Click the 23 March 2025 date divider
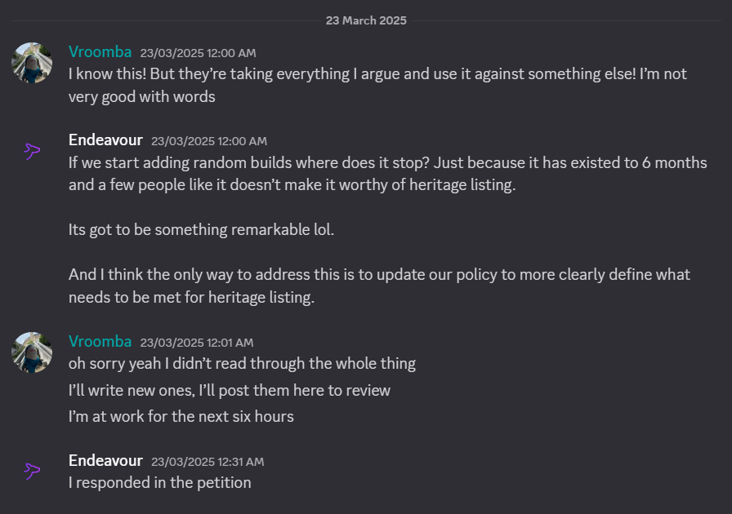The height and width of the screenshot is (514, 732). (366, 20)
